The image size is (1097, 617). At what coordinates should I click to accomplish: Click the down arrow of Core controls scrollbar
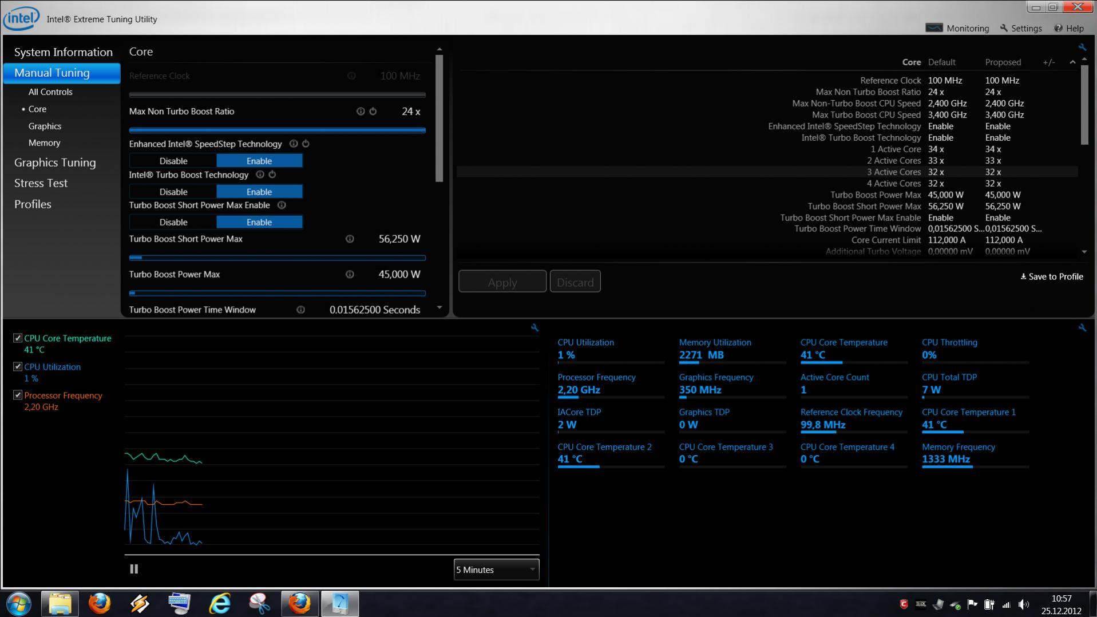[439, 308]
